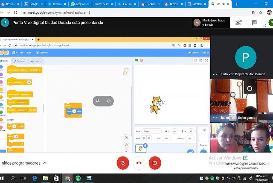Enter Scratch full screen stage mode
273x183 pixels.
206,60
